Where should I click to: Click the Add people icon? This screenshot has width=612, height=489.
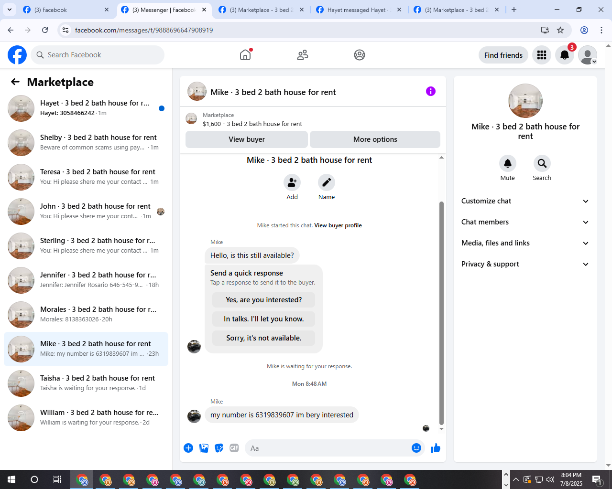(x=292, y=182)
